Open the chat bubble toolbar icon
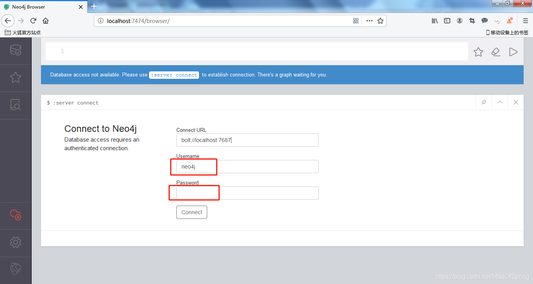 point(485,21)
